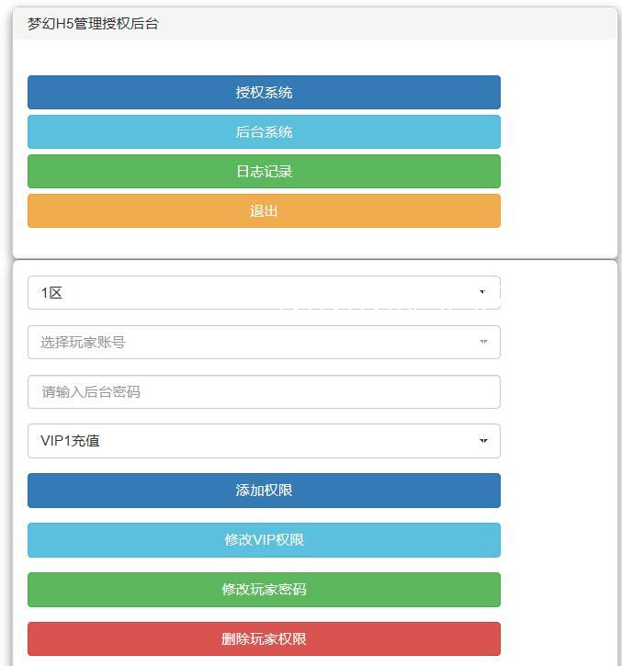Go to the 后台系统 section

click(x=264, y=132)
